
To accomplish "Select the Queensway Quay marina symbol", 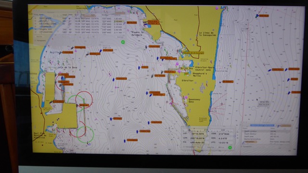I will click(186, 97).
